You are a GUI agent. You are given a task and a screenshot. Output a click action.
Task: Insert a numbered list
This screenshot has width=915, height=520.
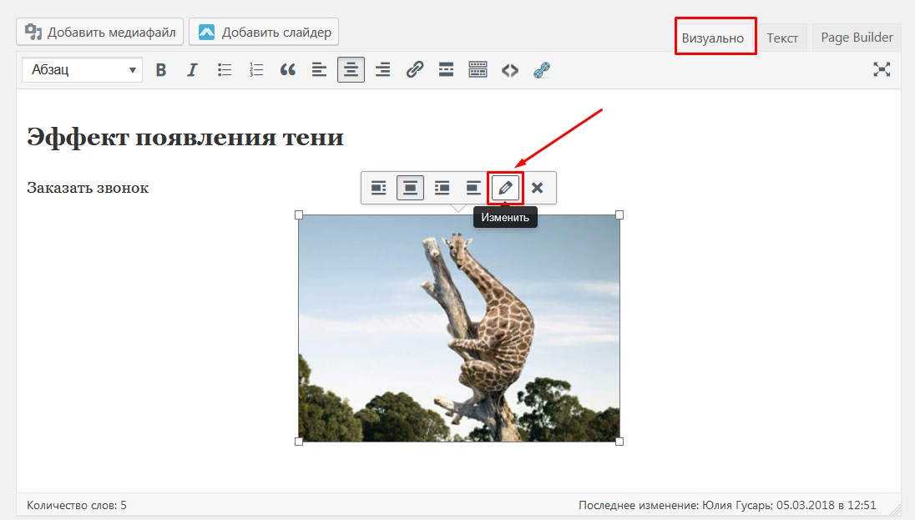point(256,70)
